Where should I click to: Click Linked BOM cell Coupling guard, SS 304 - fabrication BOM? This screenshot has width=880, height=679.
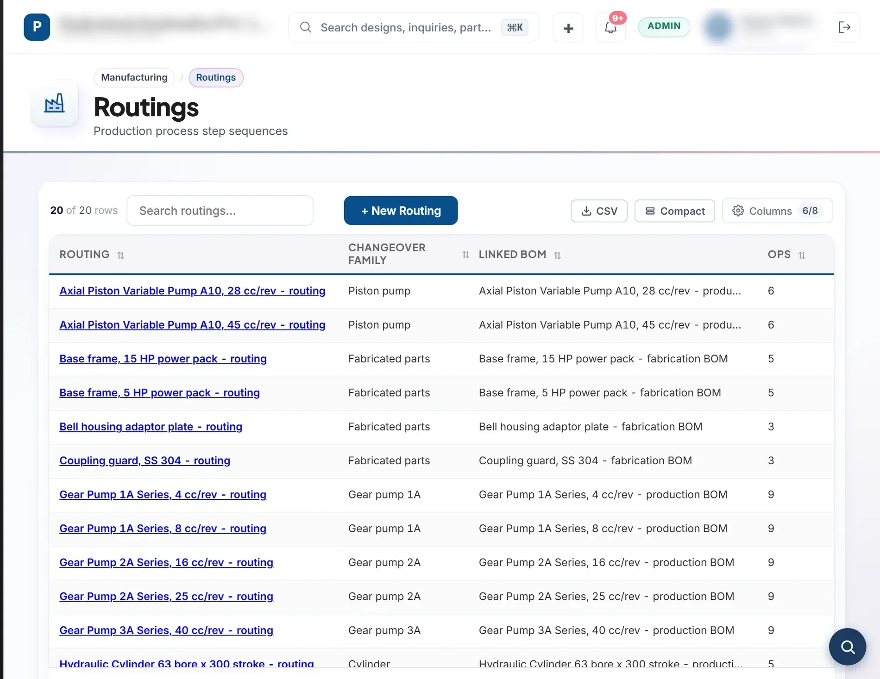click(585, 461)
